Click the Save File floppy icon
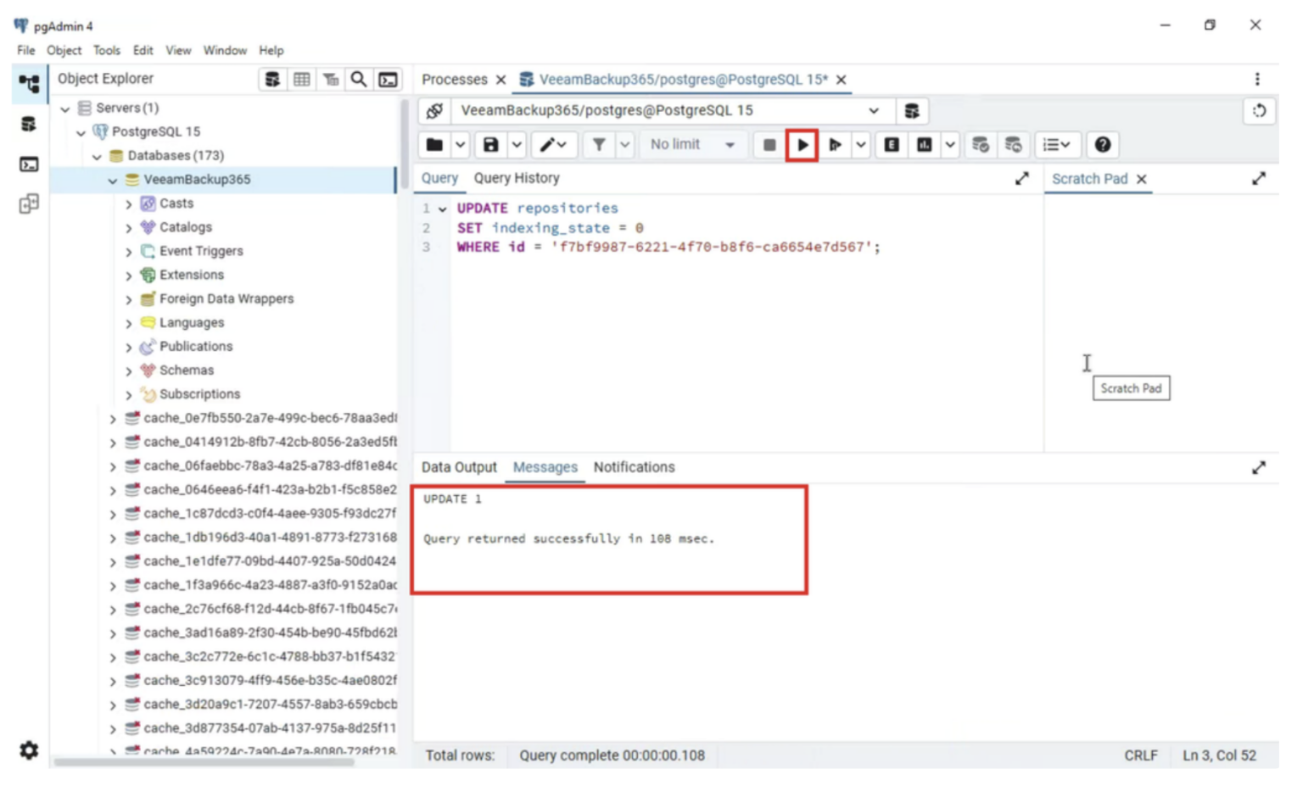 [x=490, y=145]
